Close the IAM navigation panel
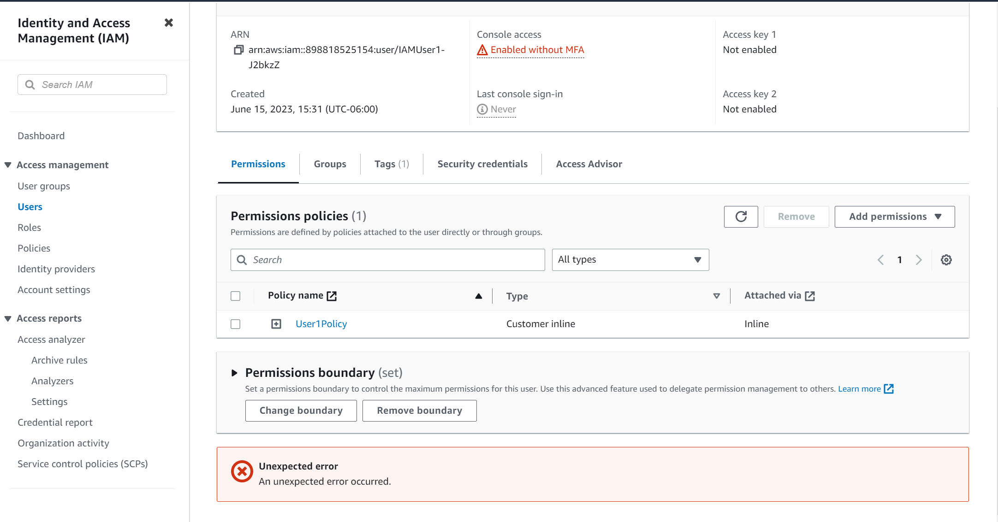 (x=169, y=23)
